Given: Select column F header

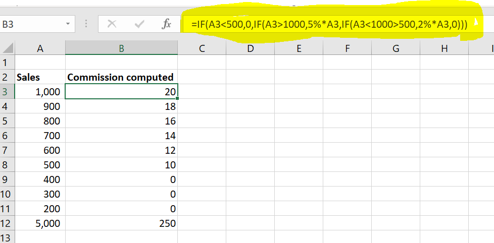Looking at the screenshot, I should [347, 48].
